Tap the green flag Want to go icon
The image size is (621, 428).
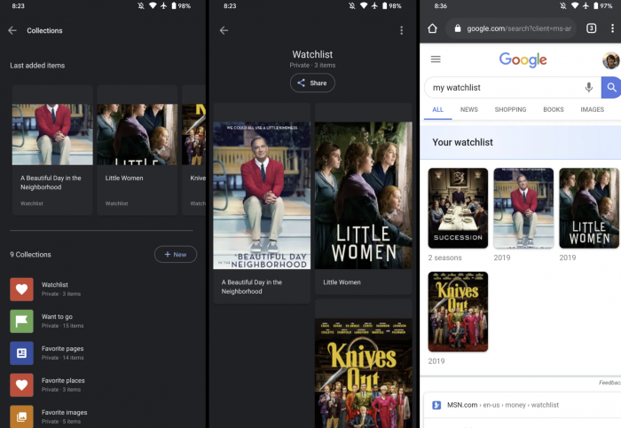coord(22,321)
